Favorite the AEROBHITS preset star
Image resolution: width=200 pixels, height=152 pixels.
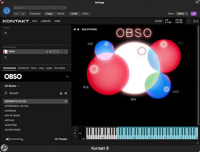(x=66, y=101)
